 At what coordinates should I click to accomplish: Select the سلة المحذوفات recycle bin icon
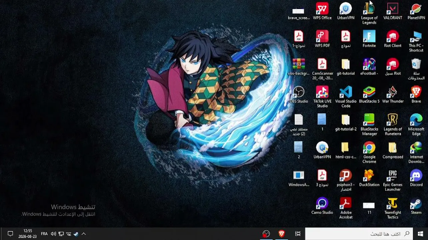tap(416, 69)
